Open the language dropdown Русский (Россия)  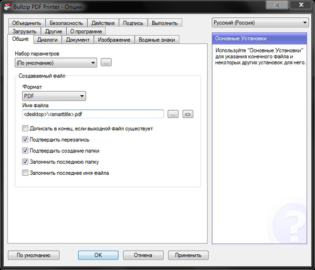[260, 23]
